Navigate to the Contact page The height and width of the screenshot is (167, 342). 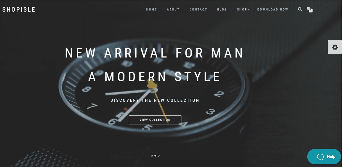198,9
